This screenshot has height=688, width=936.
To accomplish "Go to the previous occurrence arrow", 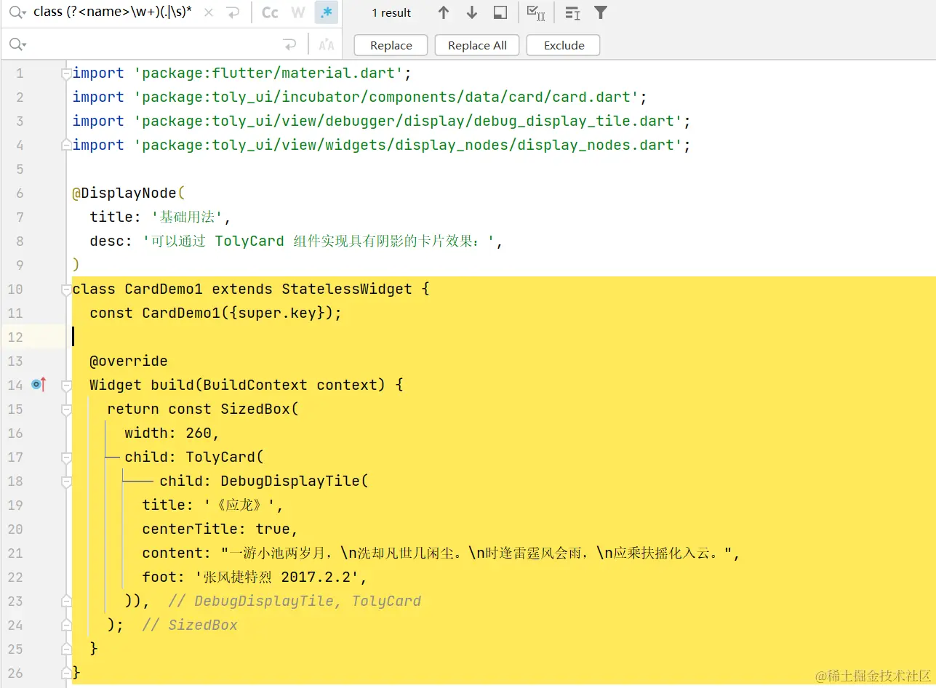I will pyautogui.click(x=444, y=13).
